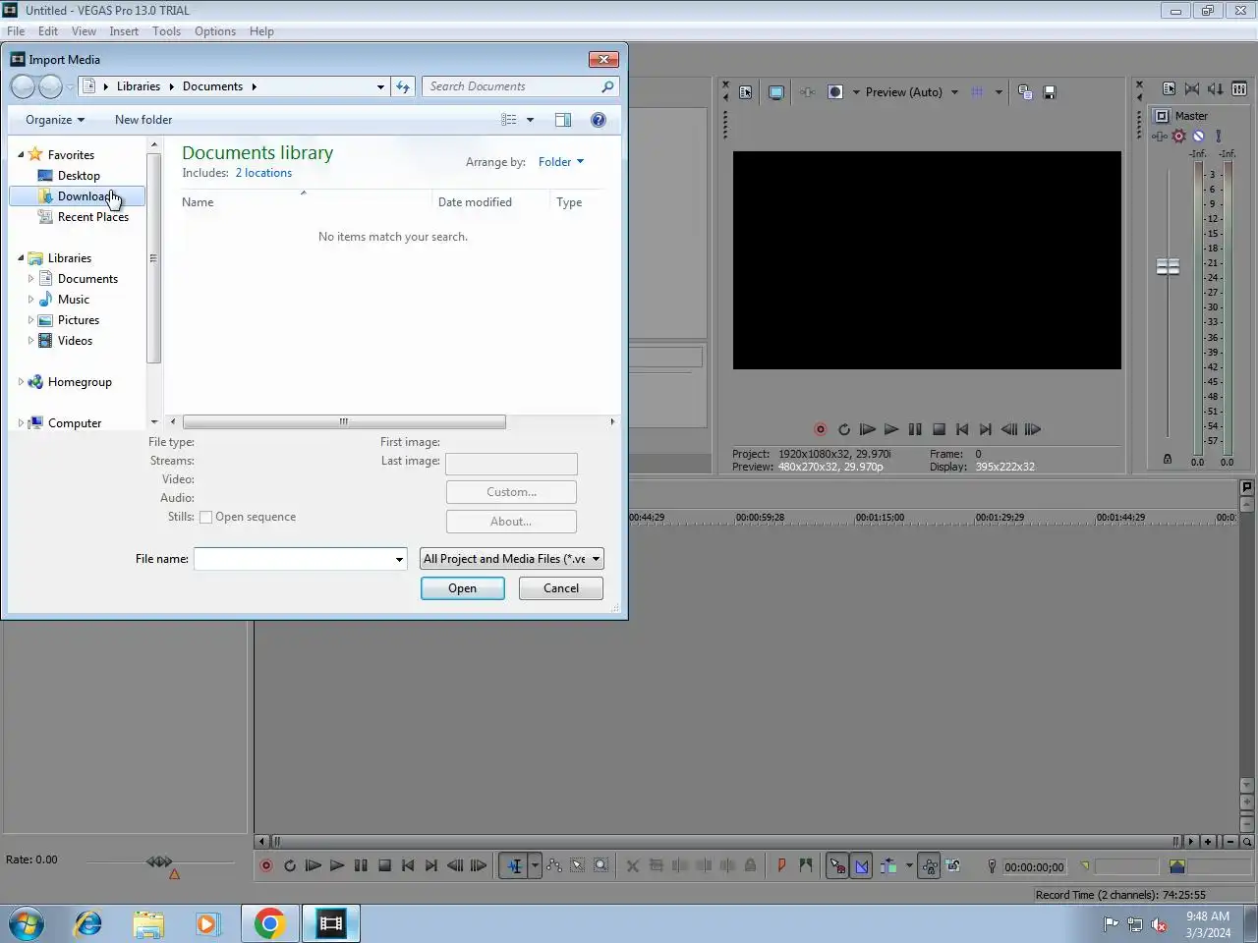Open the Arrange by Folder dropdown
The height and width of the screenshot is (943, 1258).
coord(561,162)
